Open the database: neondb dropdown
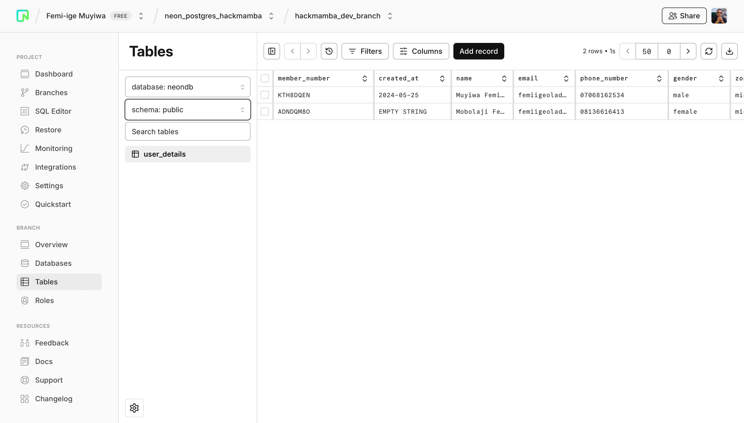The image size is (744, 423). (188, 87)
